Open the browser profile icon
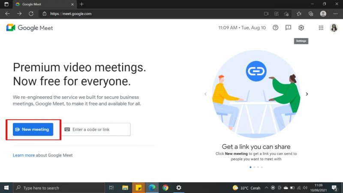 (x=323, y=14)
